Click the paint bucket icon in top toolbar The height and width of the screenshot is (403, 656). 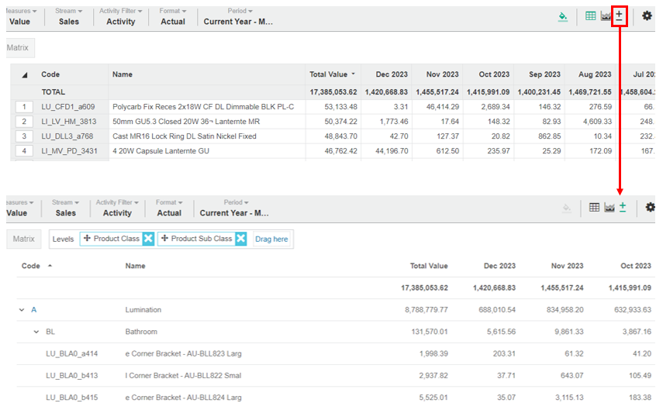click(x=563, y=16)
